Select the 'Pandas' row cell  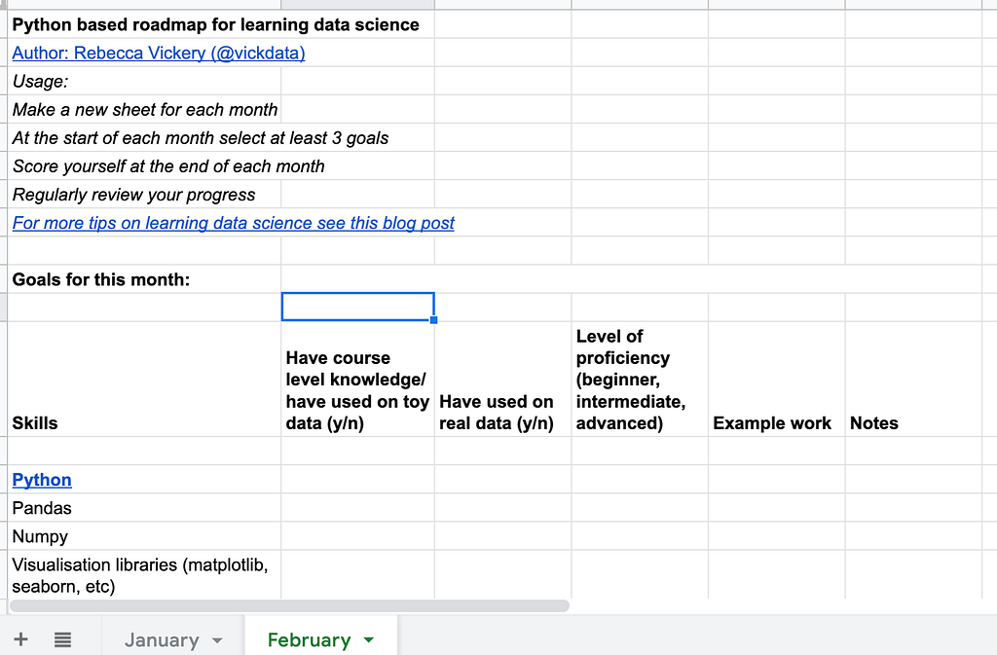coord(144,508)
